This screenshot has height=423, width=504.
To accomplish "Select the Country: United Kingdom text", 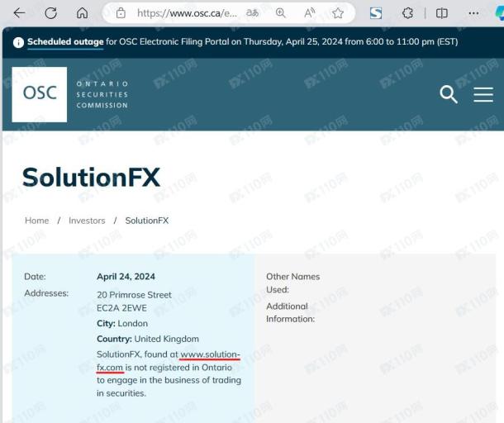I will [148, 339].
